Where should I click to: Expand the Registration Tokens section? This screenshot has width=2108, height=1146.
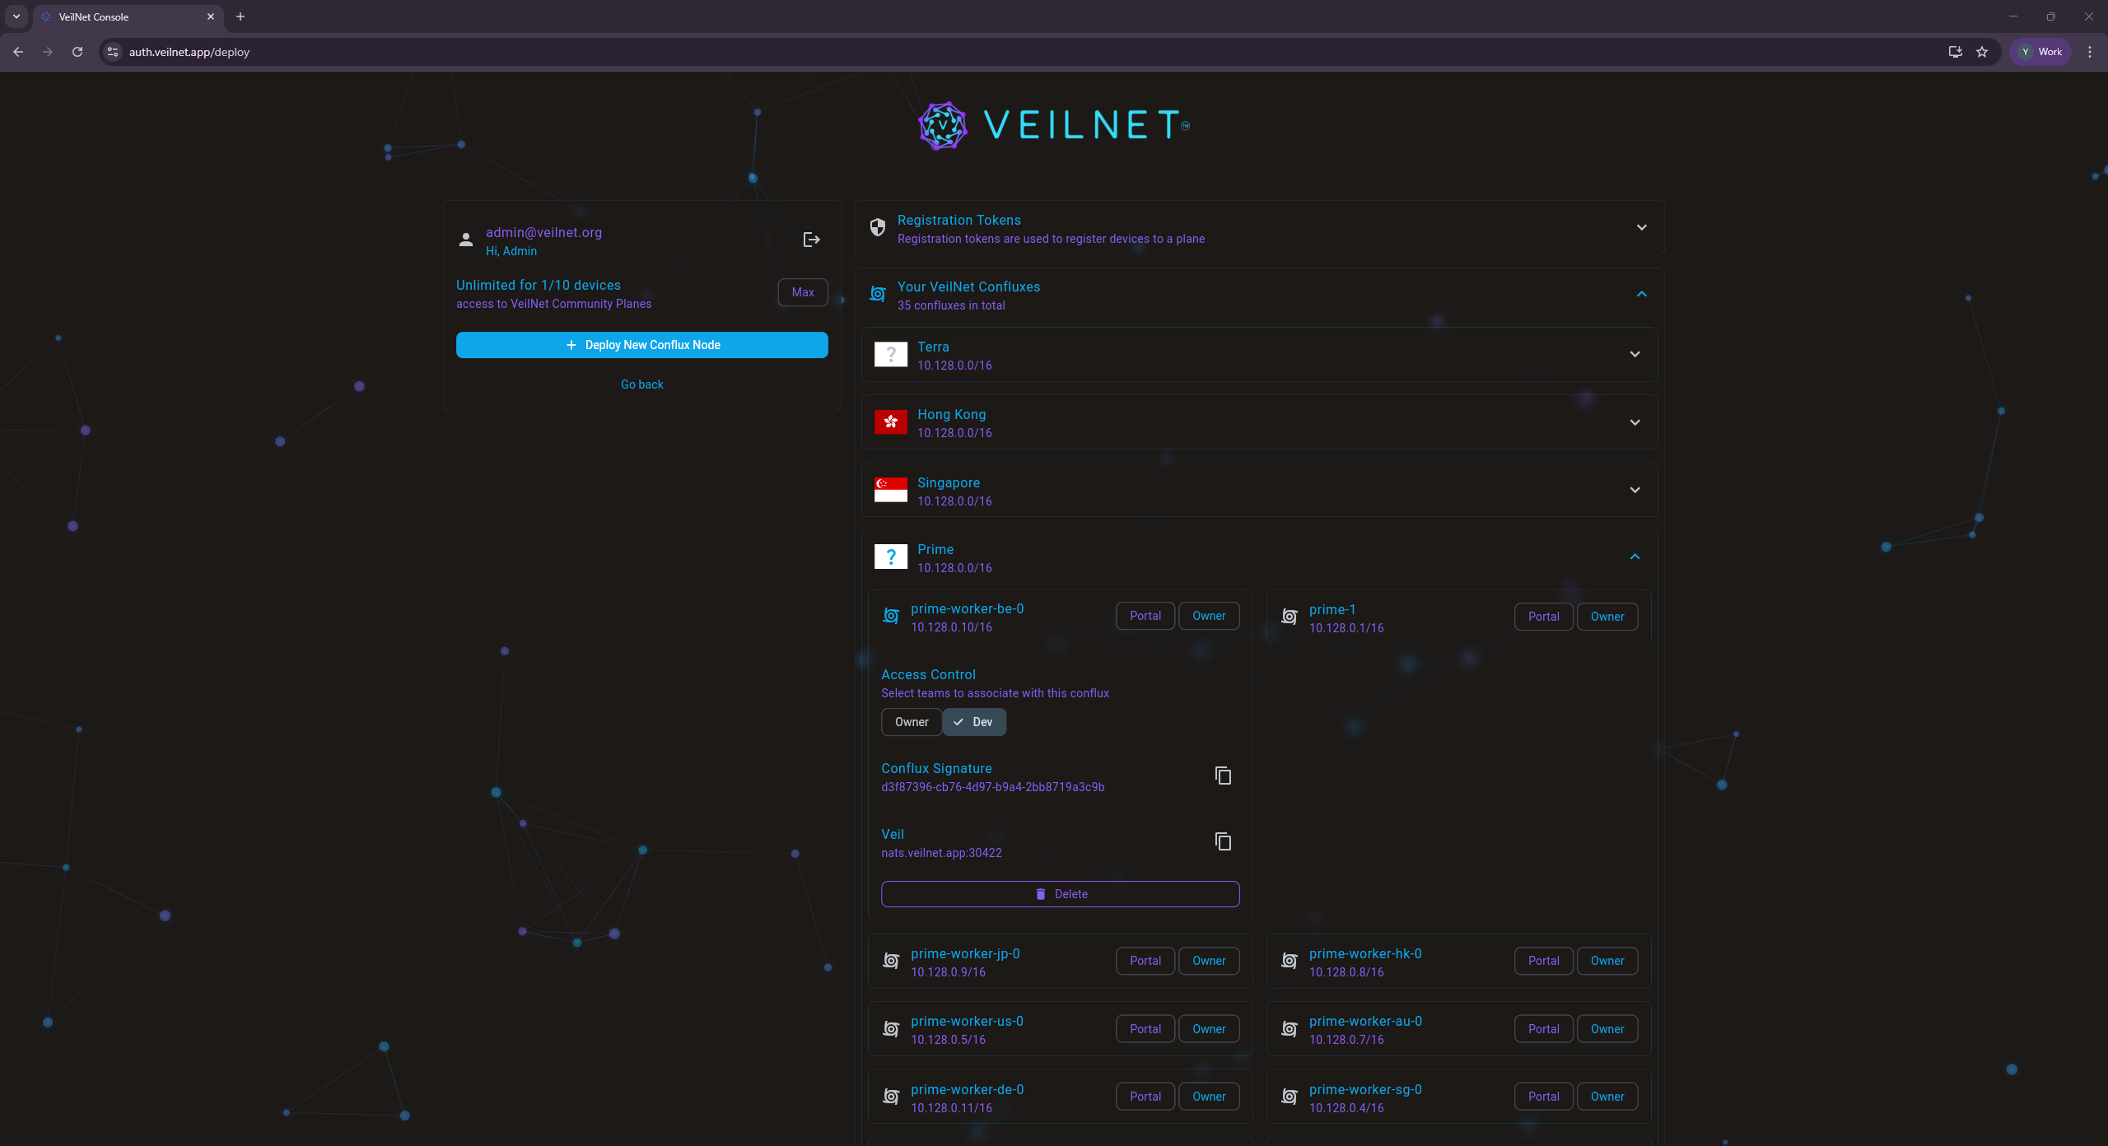tap(1641, 227)
